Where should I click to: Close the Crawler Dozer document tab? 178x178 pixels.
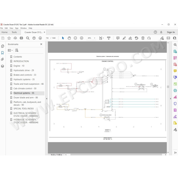44,32
